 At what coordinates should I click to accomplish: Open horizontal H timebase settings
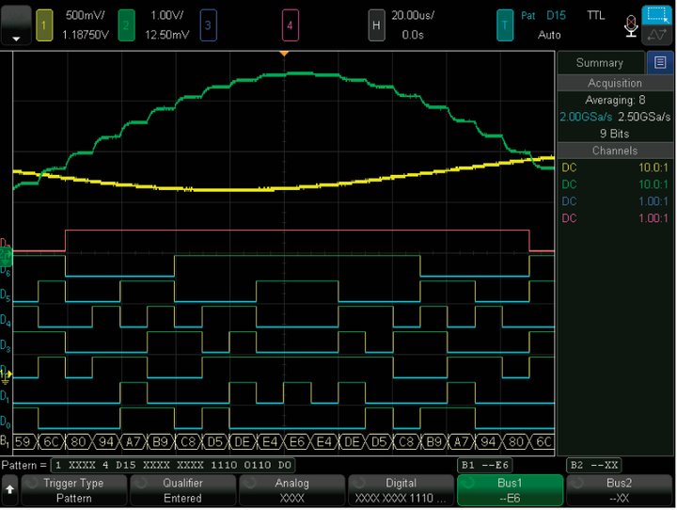(376, 25)
